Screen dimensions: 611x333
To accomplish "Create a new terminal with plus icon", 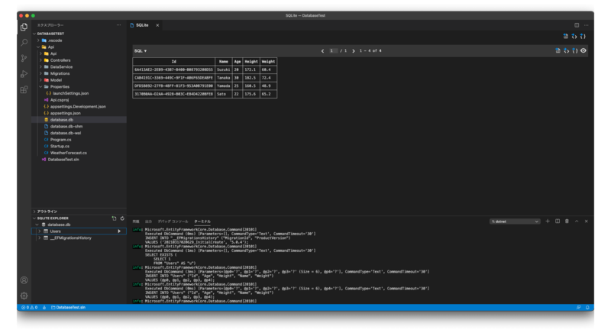I will [x=548, y=221].
